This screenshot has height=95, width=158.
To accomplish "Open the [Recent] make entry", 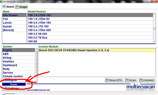I will pyautogui.click(x=14, y=30).
